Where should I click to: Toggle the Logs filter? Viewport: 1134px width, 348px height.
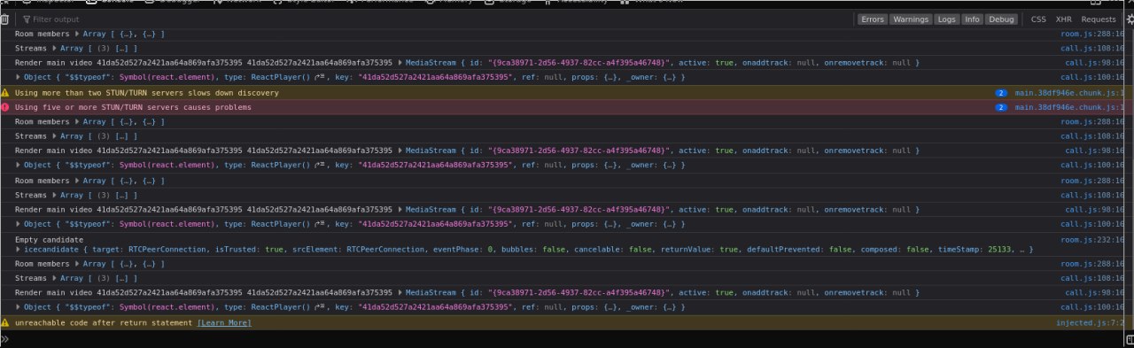[947, 19]
